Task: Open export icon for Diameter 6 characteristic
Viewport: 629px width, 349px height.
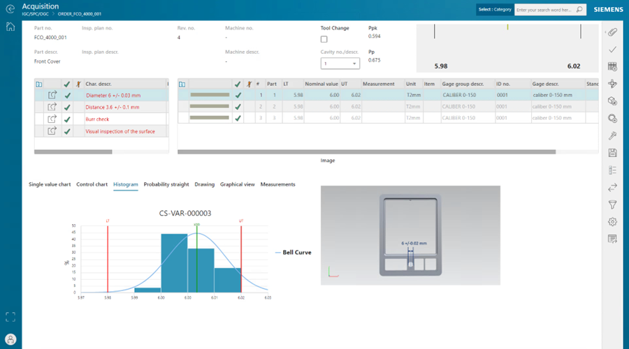Action: tap(52, 96)
